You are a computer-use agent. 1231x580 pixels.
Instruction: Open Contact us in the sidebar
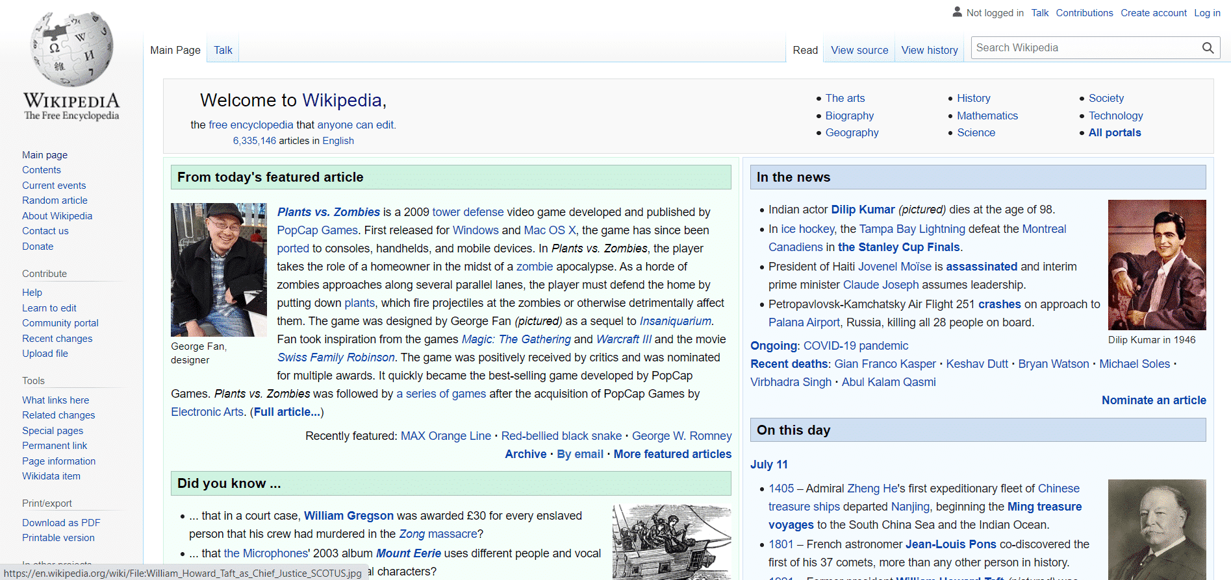(45, 231)
